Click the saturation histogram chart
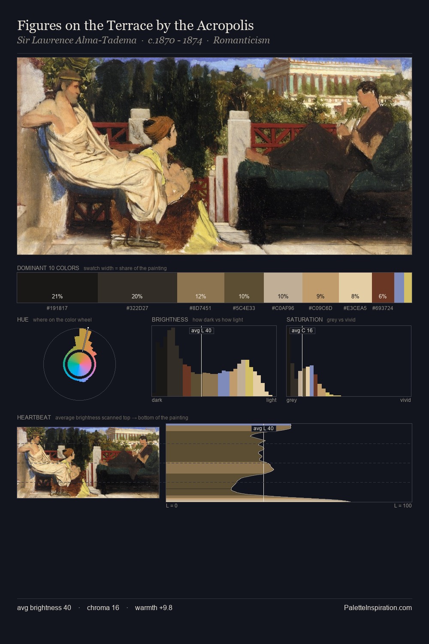429x644 pixels. [x=349, y=361]
